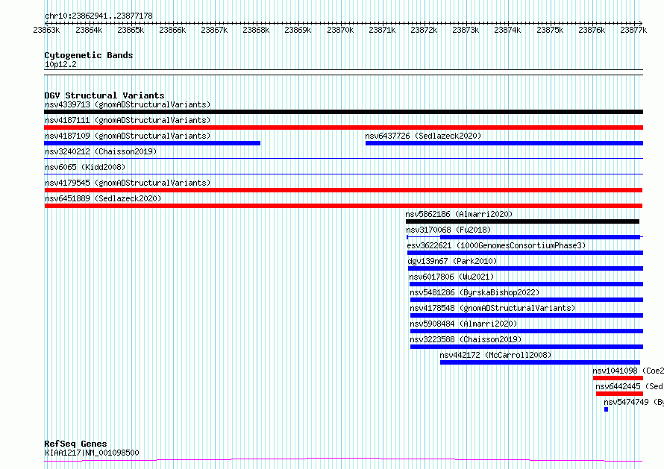Open nsv6437726 (Sedlazeck2020) label

click(x=423, y=136)
